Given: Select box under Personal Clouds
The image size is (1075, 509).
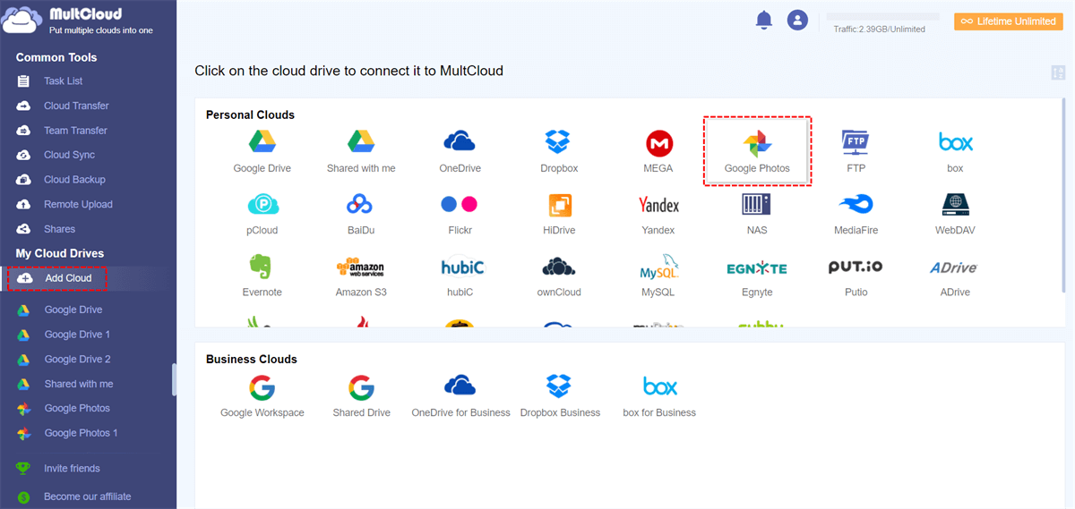Looking at the screenshot, I should click(955, 150).
